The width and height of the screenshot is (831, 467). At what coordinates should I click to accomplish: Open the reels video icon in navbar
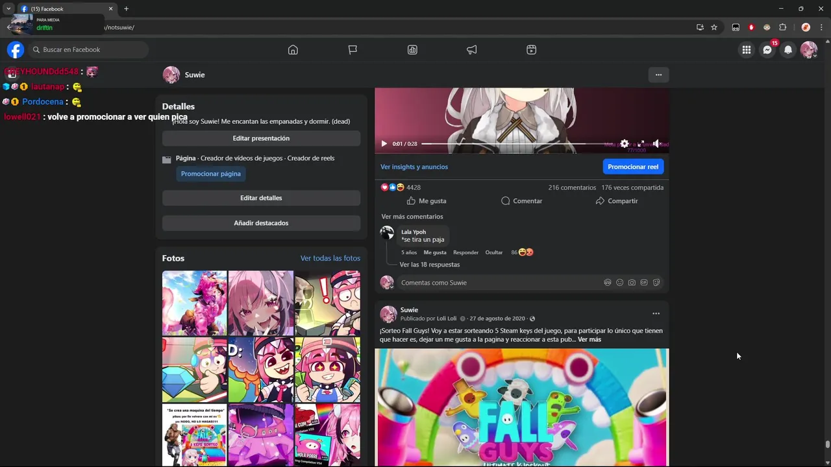tap(532, 50)
